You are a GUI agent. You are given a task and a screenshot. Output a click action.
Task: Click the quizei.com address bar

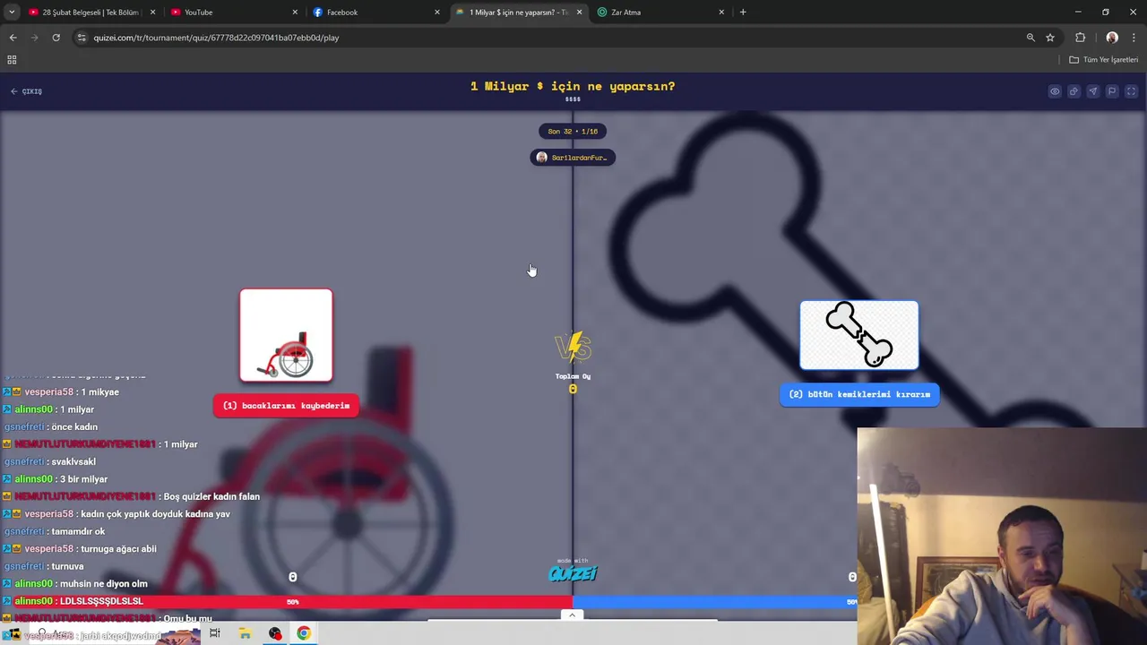pyautogui.click(x=556, y=38)
